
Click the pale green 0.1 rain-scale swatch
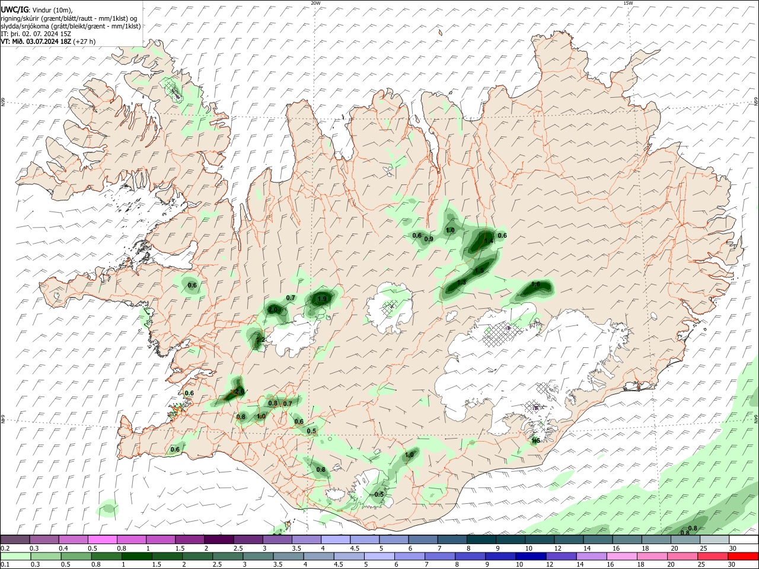[15, 556]
